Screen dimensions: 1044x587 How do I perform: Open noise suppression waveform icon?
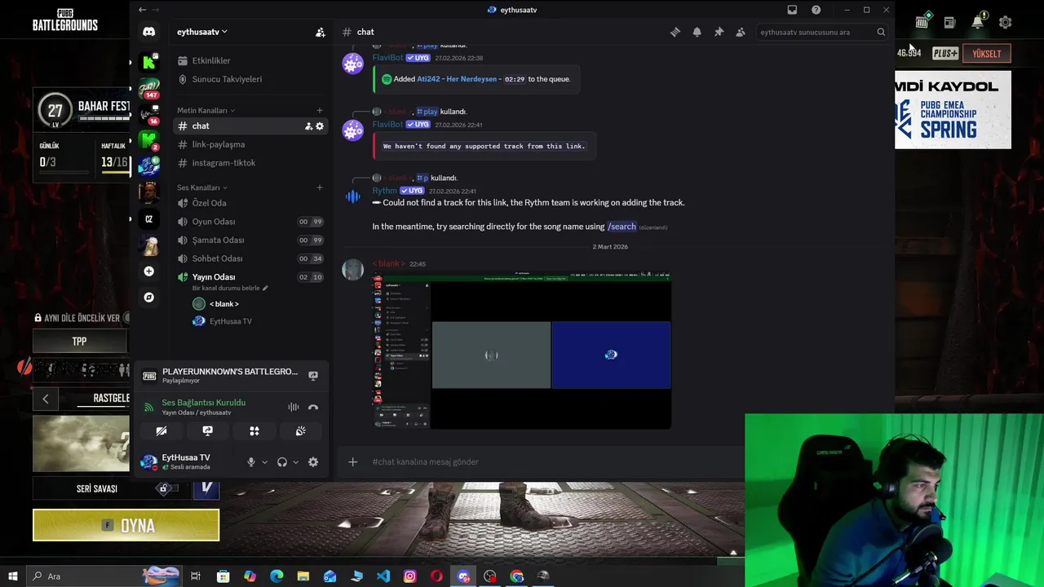tap(293, 407)
